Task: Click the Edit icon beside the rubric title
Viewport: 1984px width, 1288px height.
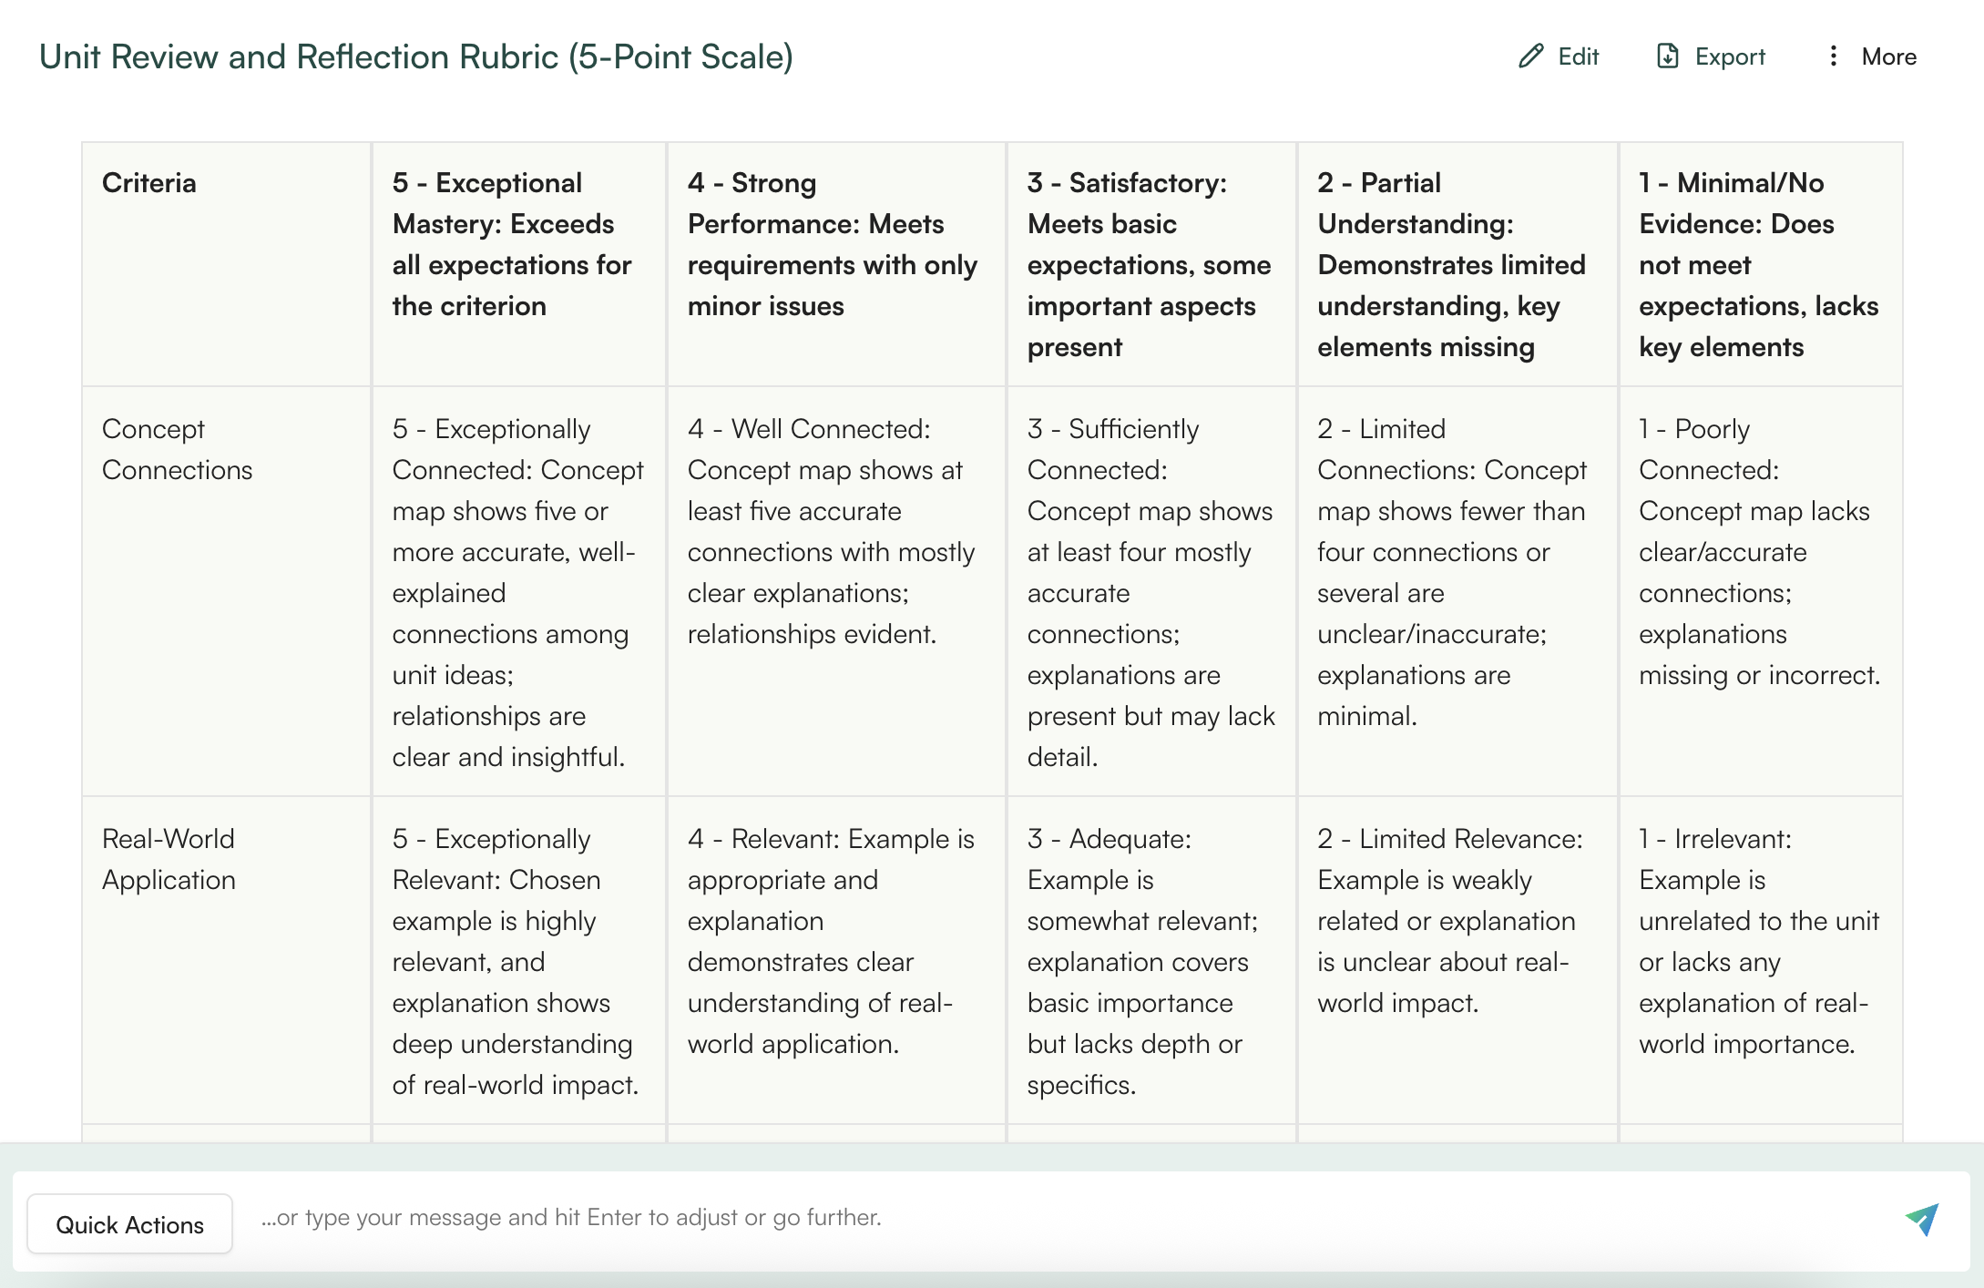Action: [1533, 56]
